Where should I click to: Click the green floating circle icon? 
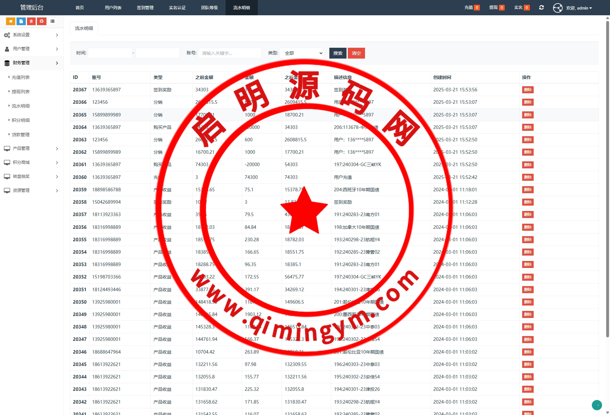[597, 405]
